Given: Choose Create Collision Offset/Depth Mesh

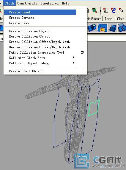Looking at the screenshot, I should coord(40,42).
